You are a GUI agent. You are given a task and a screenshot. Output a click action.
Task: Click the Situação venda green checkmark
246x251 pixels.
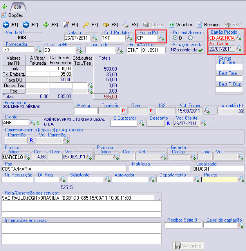tap(201, 50)
